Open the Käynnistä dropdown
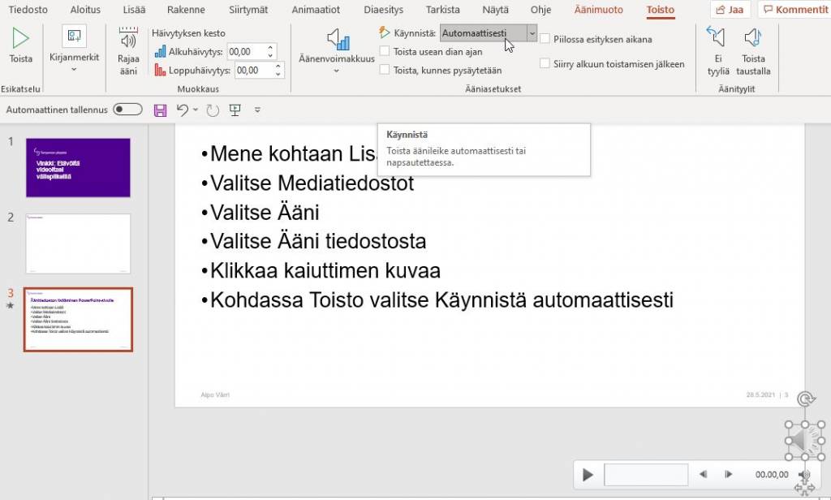This screenshot has height=500, width=831. tap(532, 34)
